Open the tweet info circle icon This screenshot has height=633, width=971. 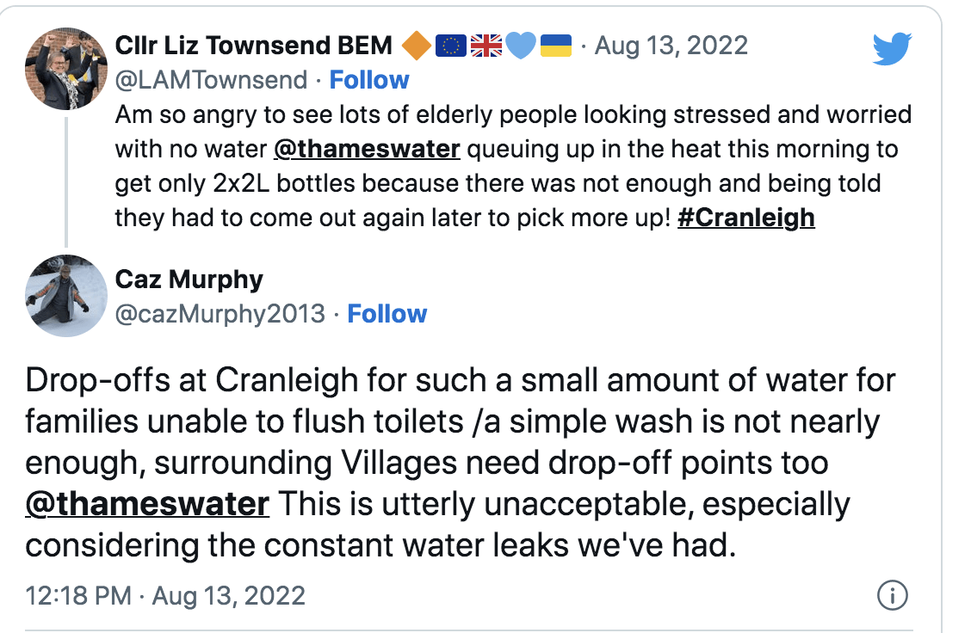[893, 595]
